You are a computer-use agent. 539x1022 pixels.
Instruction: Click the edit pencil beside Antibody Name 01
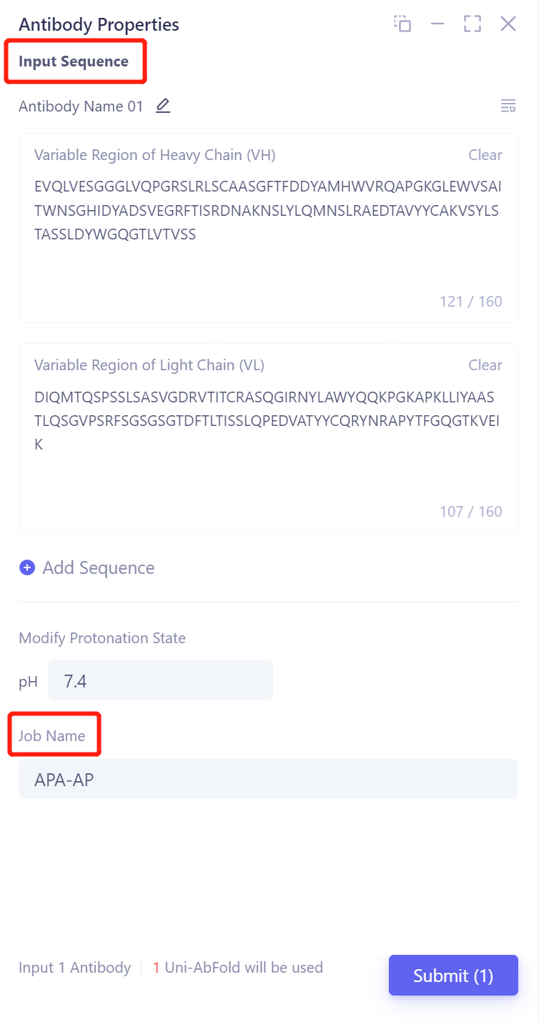[163, 105]
